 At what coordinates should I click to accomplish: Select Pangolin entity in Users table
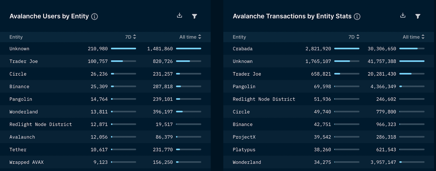(x=21, y=99)
